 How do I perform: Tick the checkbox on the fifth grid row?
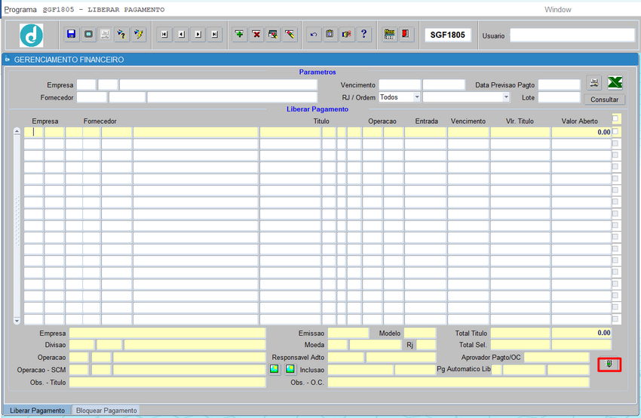pos(615,179)
